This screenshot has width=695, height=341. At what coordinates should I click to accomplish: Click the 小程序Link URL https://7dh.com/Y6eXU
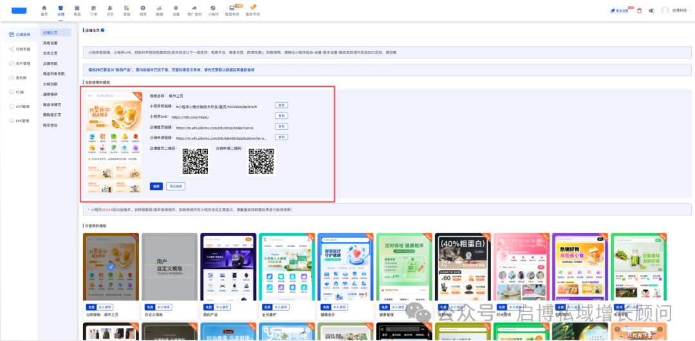190,117
